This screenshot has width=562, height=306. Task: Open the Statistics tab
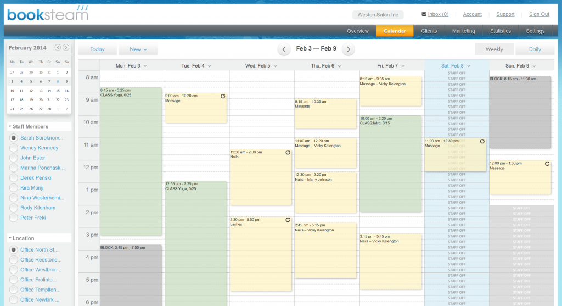(x=500, y=31)
